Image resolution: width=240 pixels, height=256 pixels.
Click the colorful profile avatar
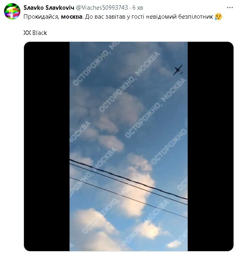coord(12,11)
